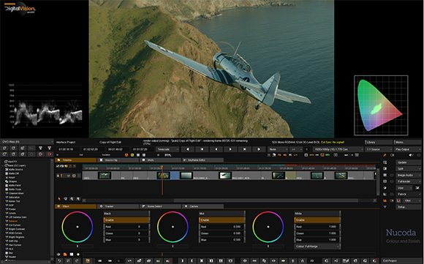Select Balance in the effects tree

click(x=12, y=222)
